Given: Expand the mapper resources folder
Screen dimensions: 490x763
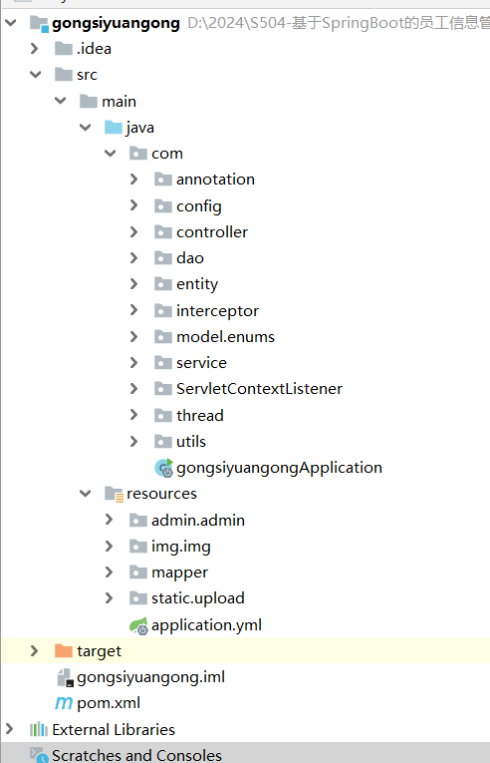Looking at the screenshot, I should (x=109, y=572).
